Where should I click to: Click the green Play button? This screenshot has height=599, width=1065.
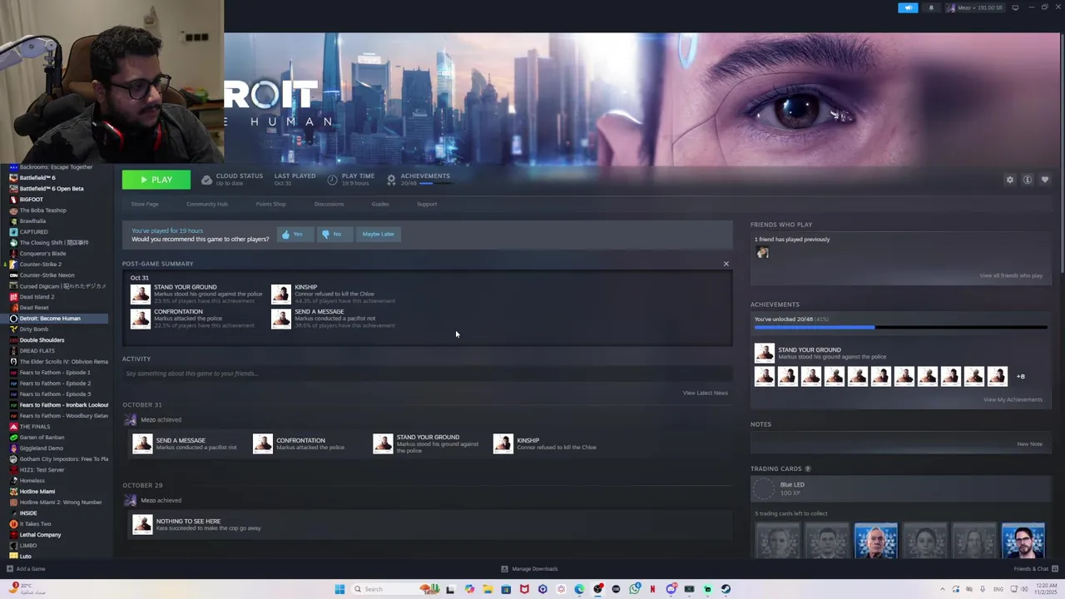point(156,180)
